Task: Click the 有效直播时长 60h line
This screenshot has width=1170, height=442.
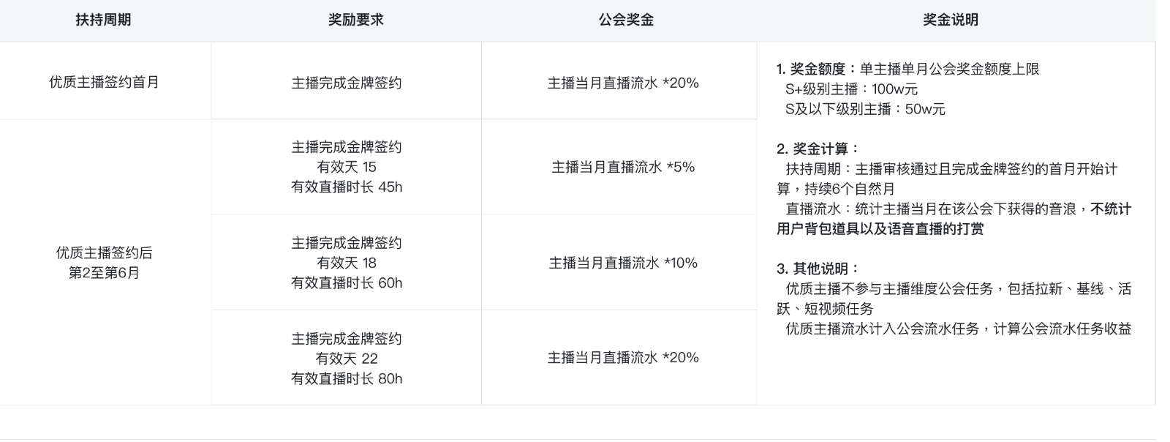Action: pyautogui.click(x=346, y=282)
